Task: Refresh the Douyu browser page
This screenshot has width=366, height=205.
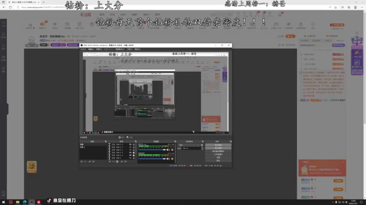Action: point(10,7)
